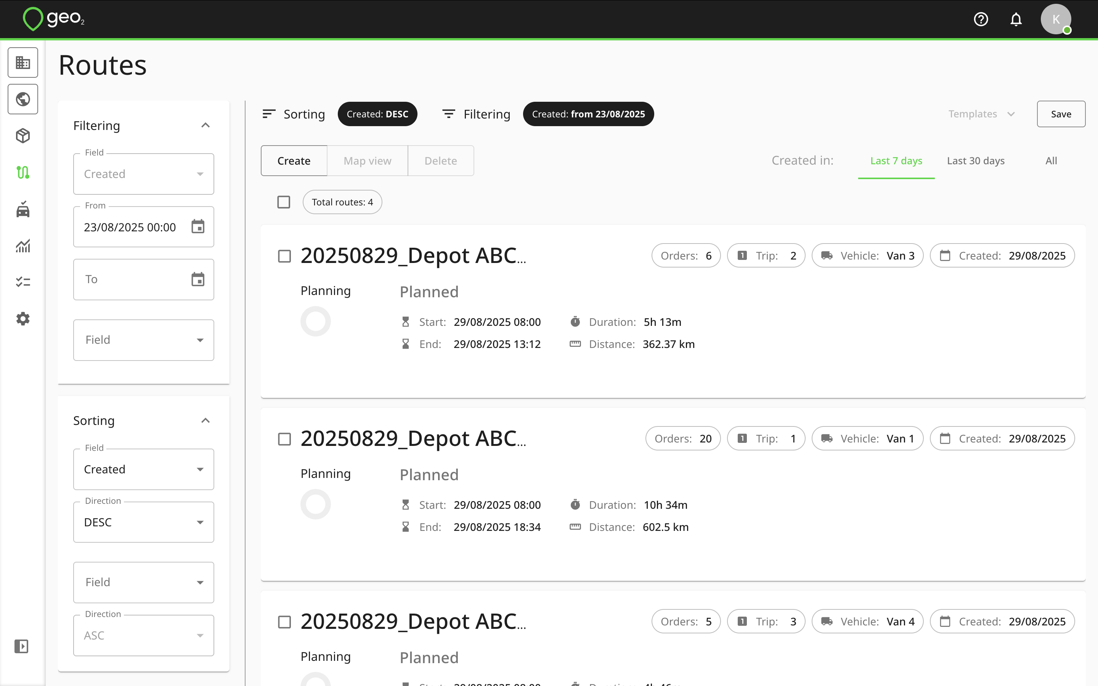Click the Distance value 362.37 km
This screenshot has height=686, width=1098.
click(669, 344)
